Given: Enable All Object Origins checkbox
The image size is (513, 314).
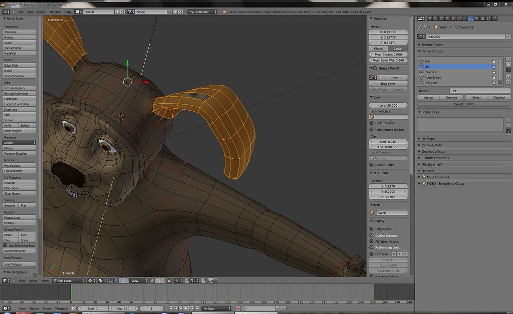Looking at the screenshot, I should (x=372, y=241).
